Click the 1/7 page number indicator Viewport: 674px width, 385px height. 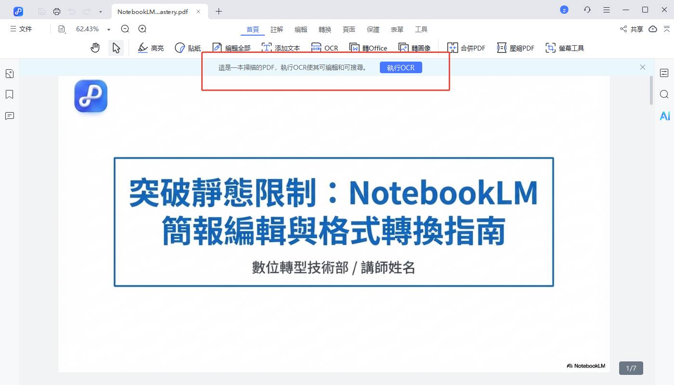(x=631, y=368)
